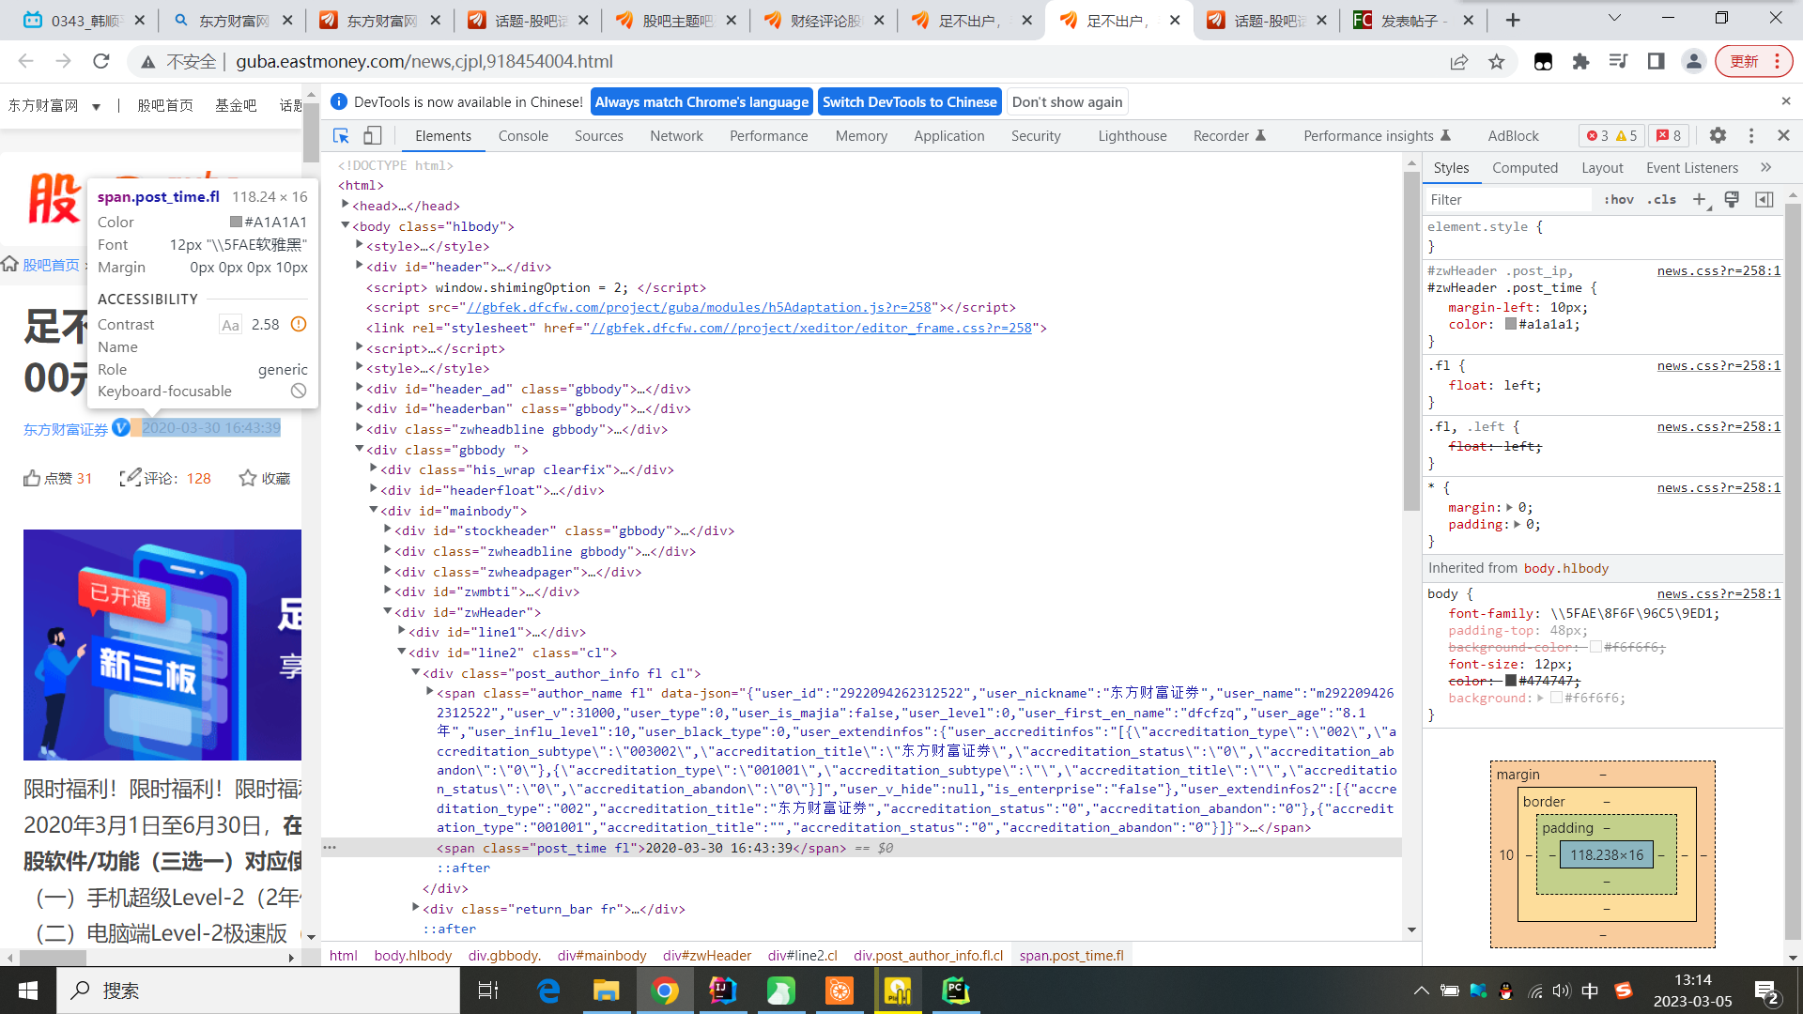Share this page icon in address bar
This screenshot has width=1803, height=1014.
pos(1459,61)
